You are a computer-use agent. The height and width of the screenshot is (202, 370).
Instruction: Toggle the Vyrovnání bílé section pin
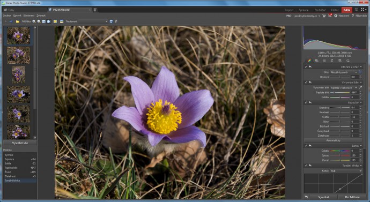306,83
